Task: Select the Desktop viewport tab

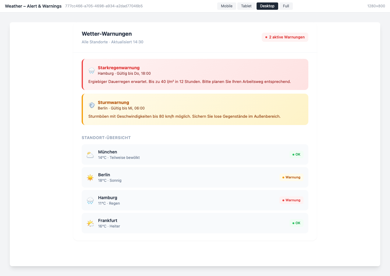Action: click(267, 6)
